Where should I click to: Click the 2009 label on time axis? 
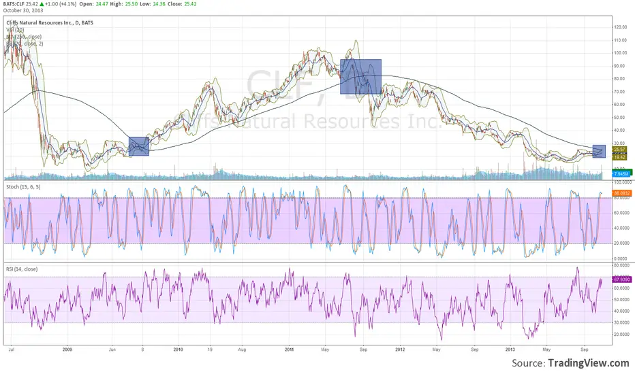(67, 350)
